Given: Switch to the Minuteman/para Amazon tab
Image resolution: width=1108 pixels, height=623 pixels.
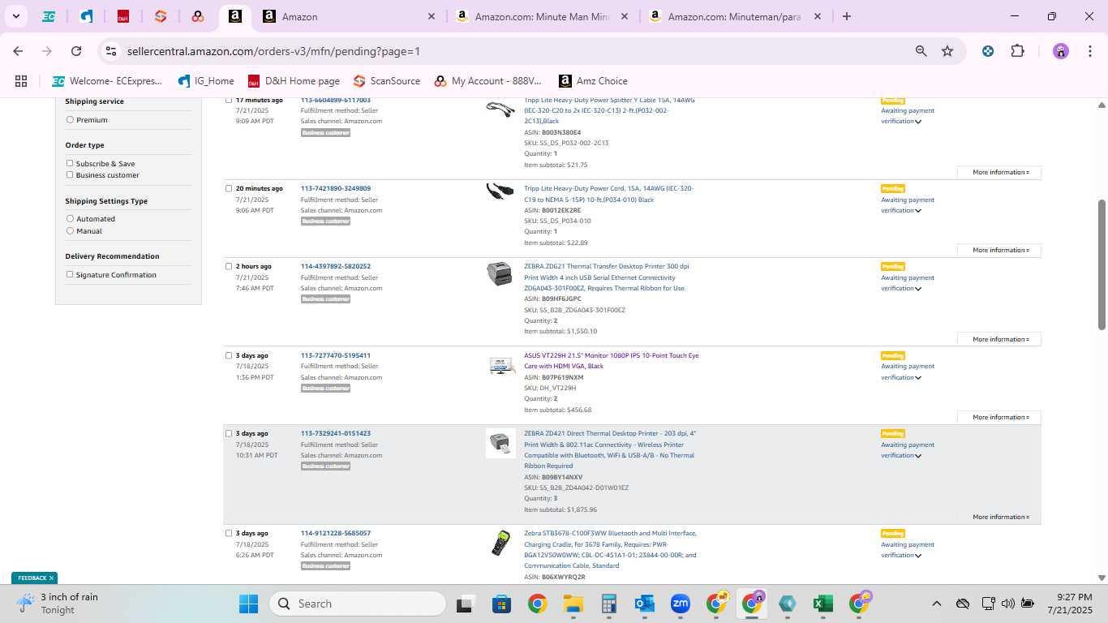Looking at the screenshot, I should click(x=735, y=16).
